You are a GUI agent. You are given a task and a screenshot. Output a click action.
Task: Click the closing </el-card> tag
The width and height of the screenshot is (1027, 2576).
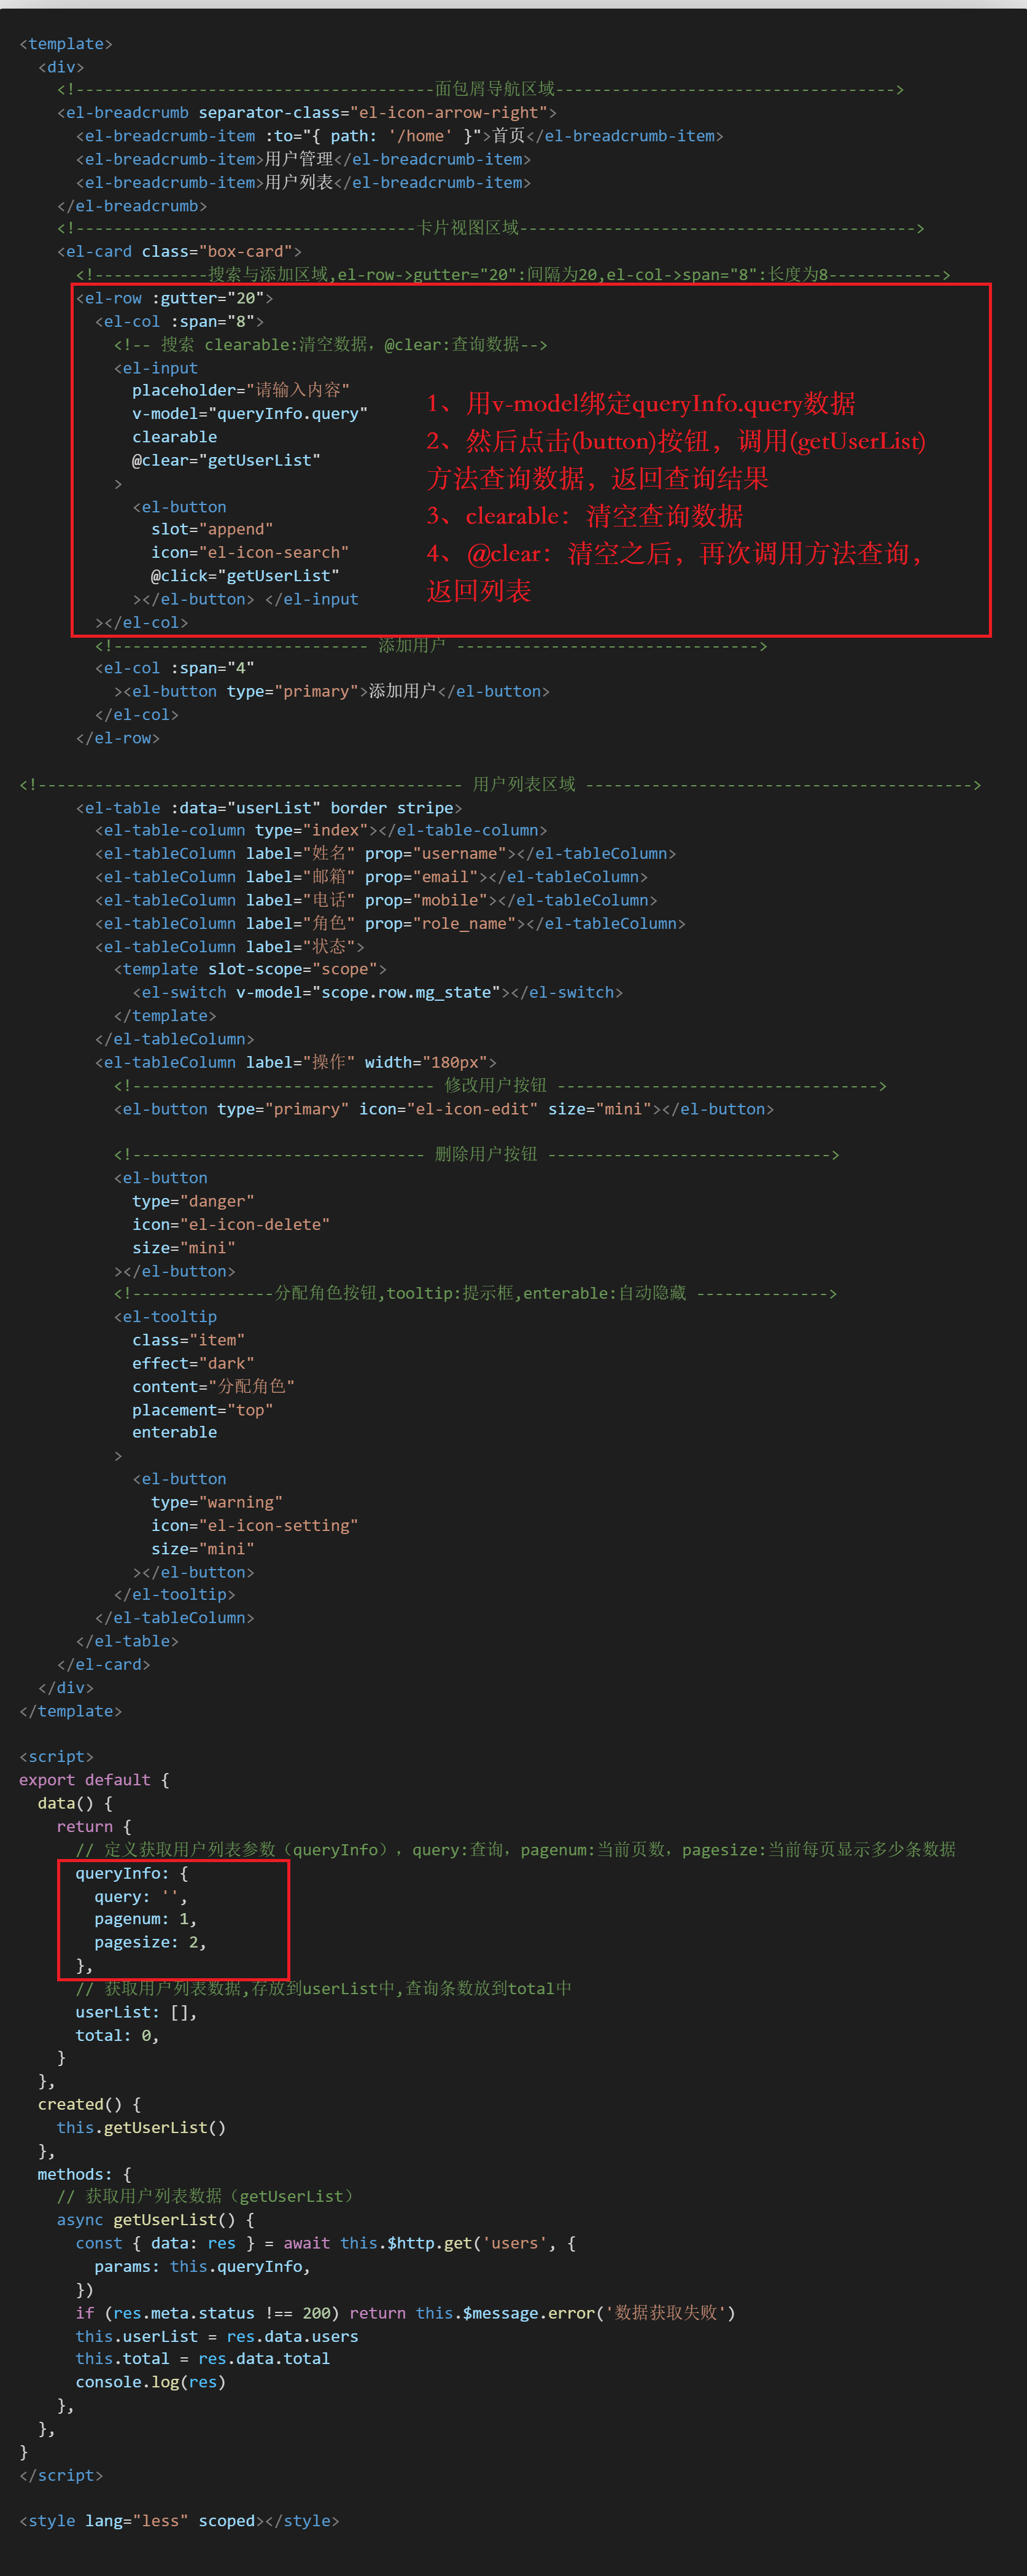[104, 1665]
